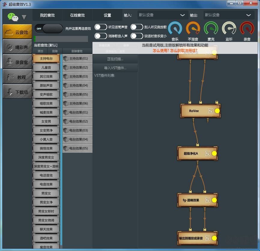Expand the triangle arrow beside WeChat icon
The image size is (260, 251).
click(24, 17)
